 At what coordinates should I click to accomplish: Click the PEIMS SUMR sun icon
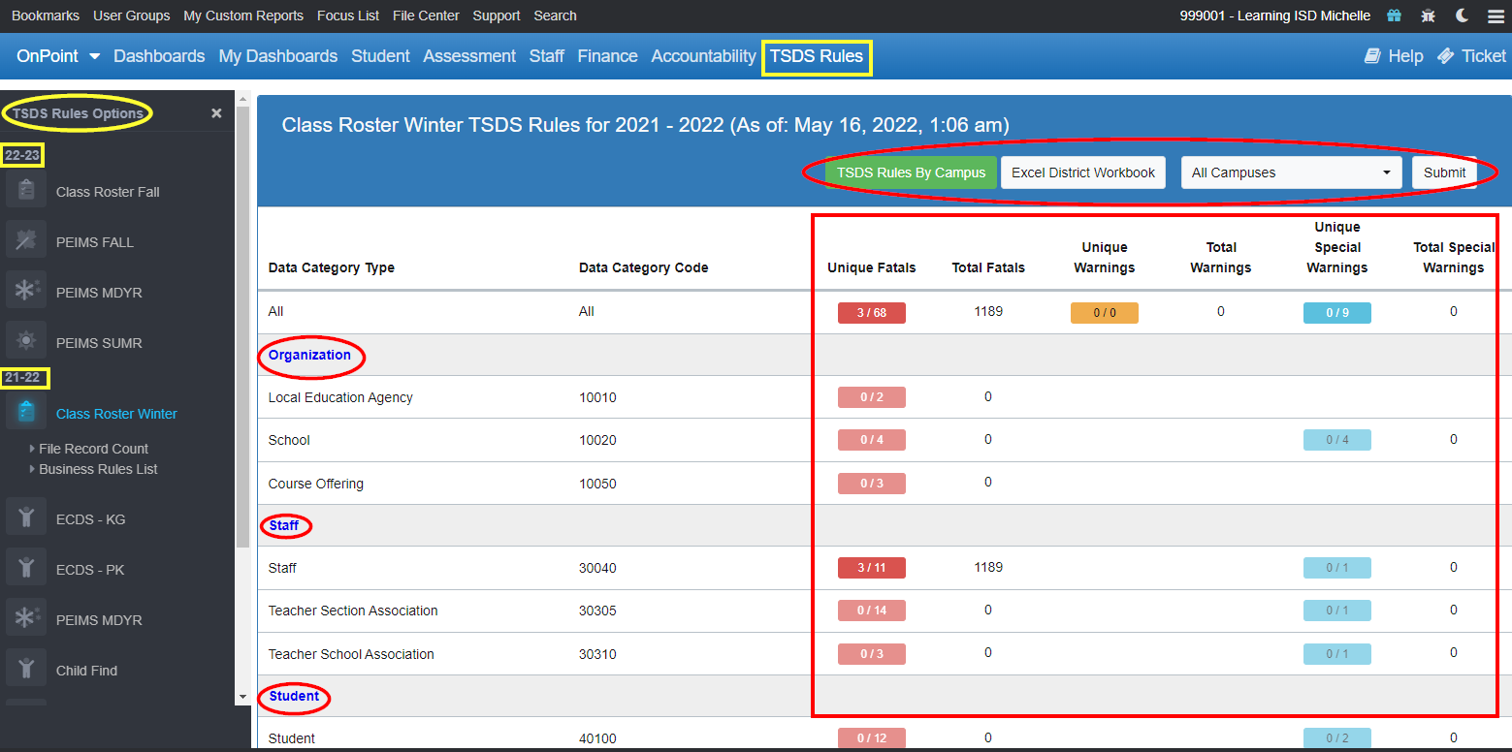point(25,342)
